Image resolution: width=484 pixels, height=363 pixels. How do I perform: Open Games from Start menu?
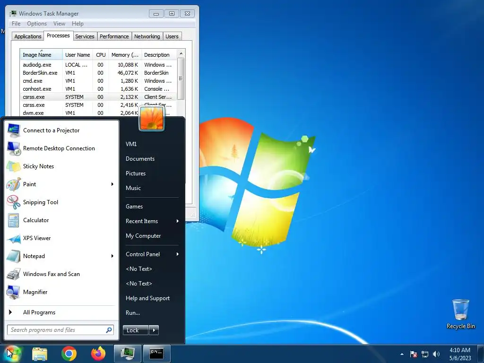pos(134,207)
